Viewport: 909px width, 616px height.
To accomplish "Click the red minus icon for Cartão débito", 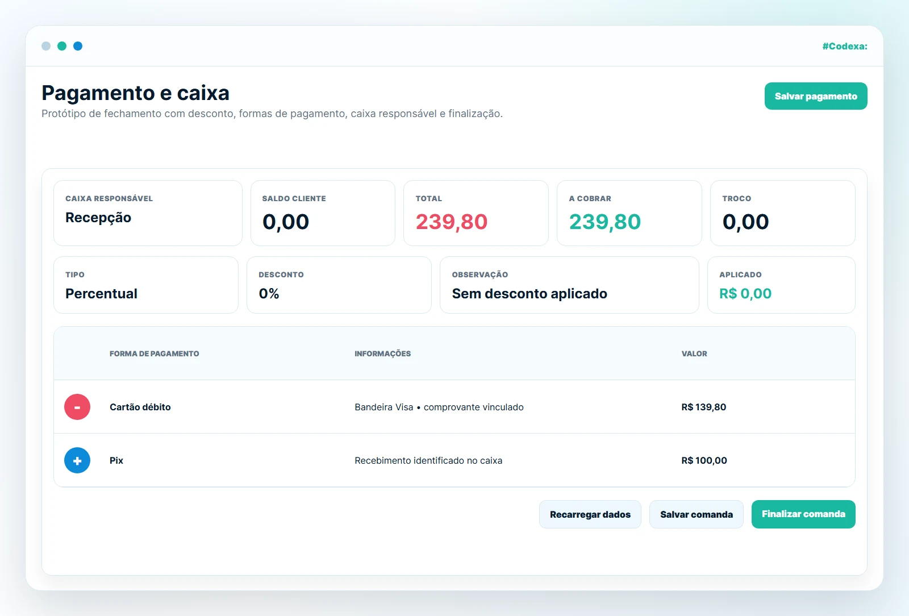I will [77, 407].
